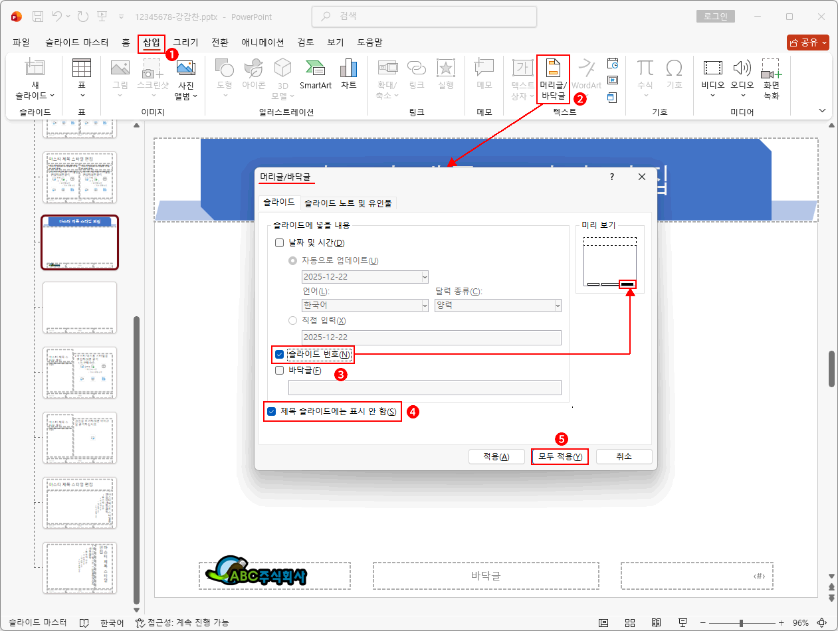Open the Animations (애니메이션) ribbon tab
Viewport: 838px width, 631px height.
pos(262,43)
